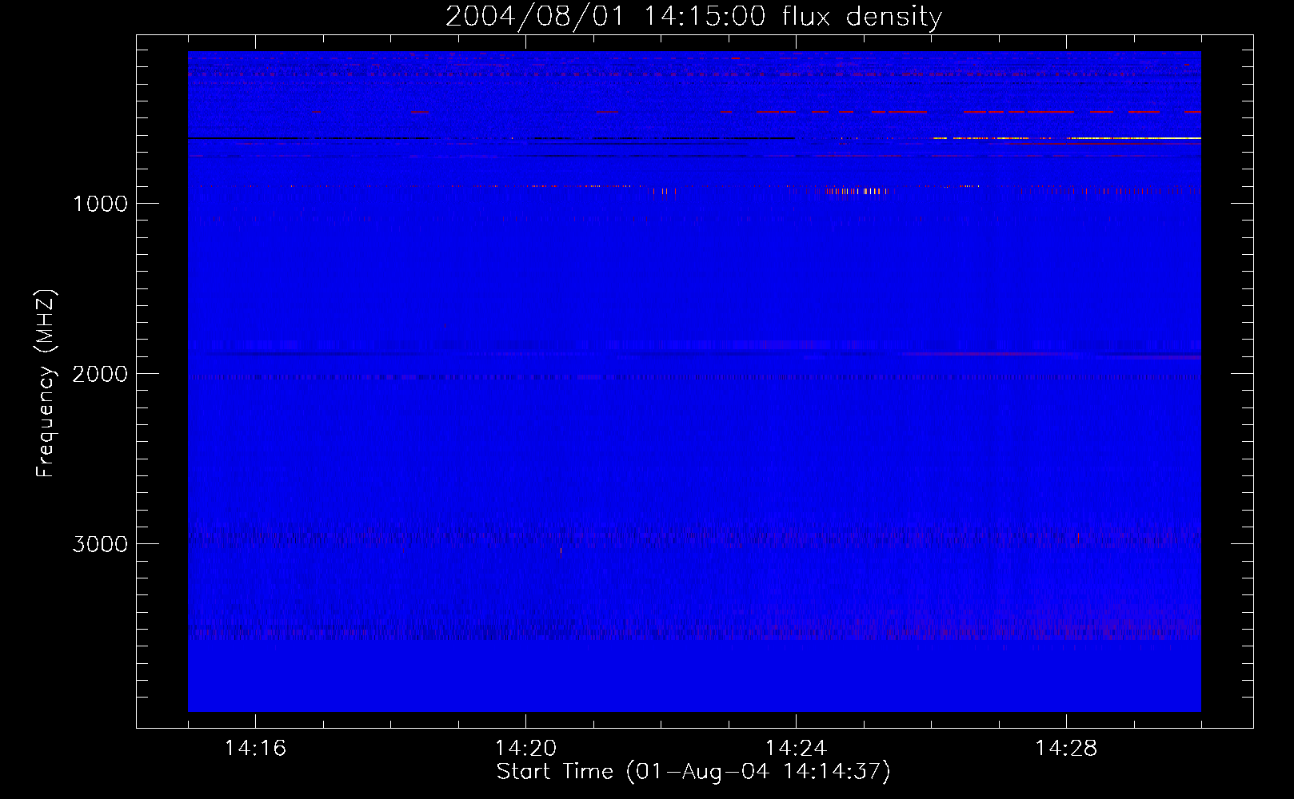Select the plot title '2004/08/01 14:15:00 flux density'
This screenshot has height=799, width=1294.
693,17
